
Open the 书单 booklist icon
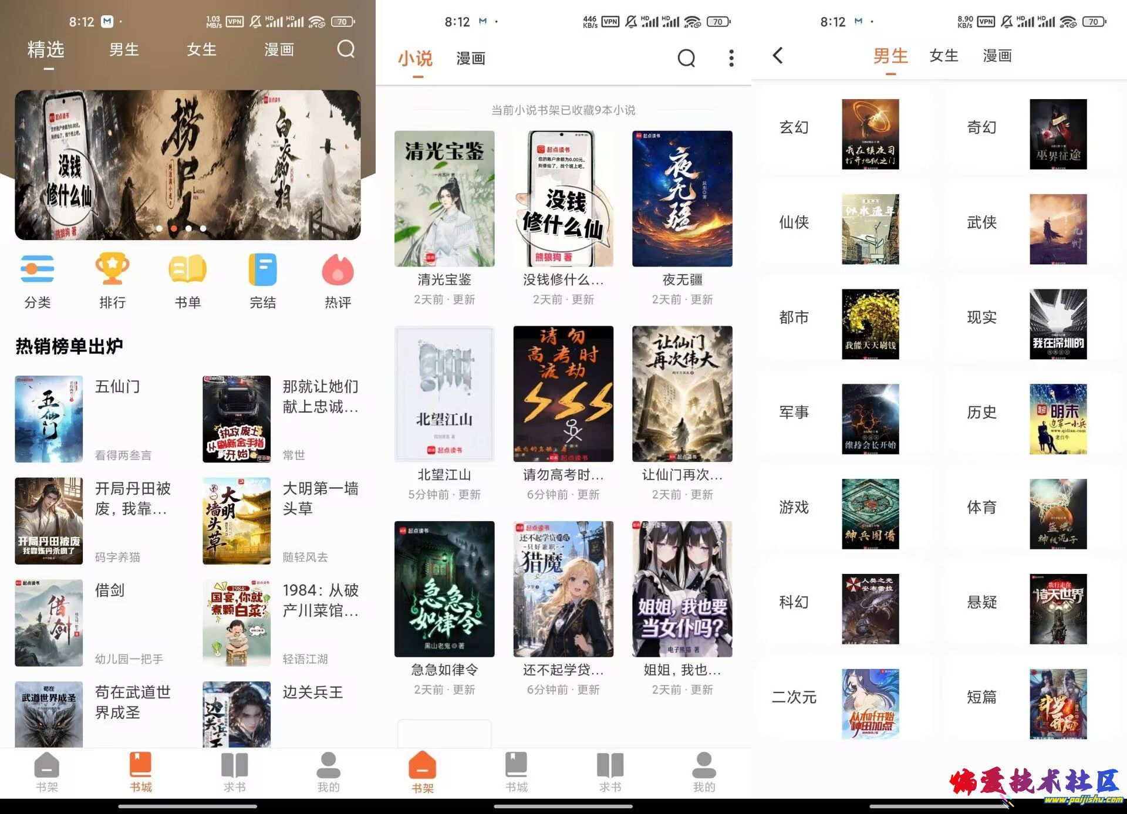pos(188,269)
